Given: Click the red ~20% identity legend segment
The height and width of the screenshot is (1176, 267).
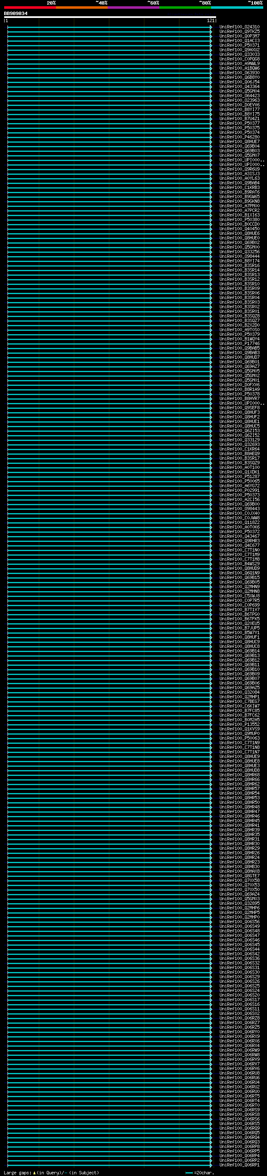Looking at the screenshot, I should click(x=30, y=8).
